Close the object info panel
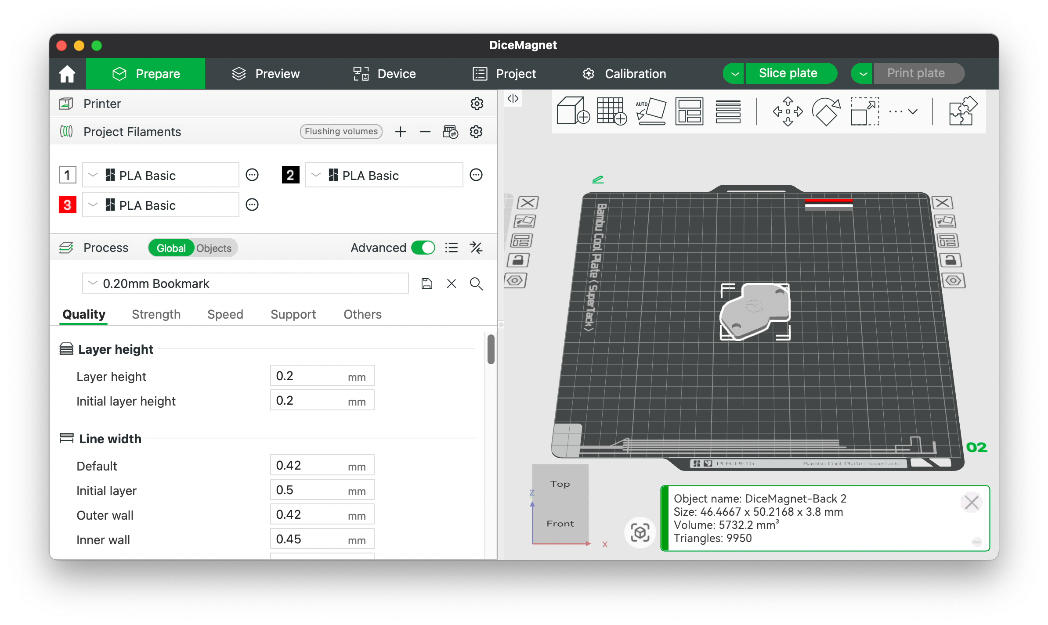This screenshot has height=625, width=1048. click(971, 503)
